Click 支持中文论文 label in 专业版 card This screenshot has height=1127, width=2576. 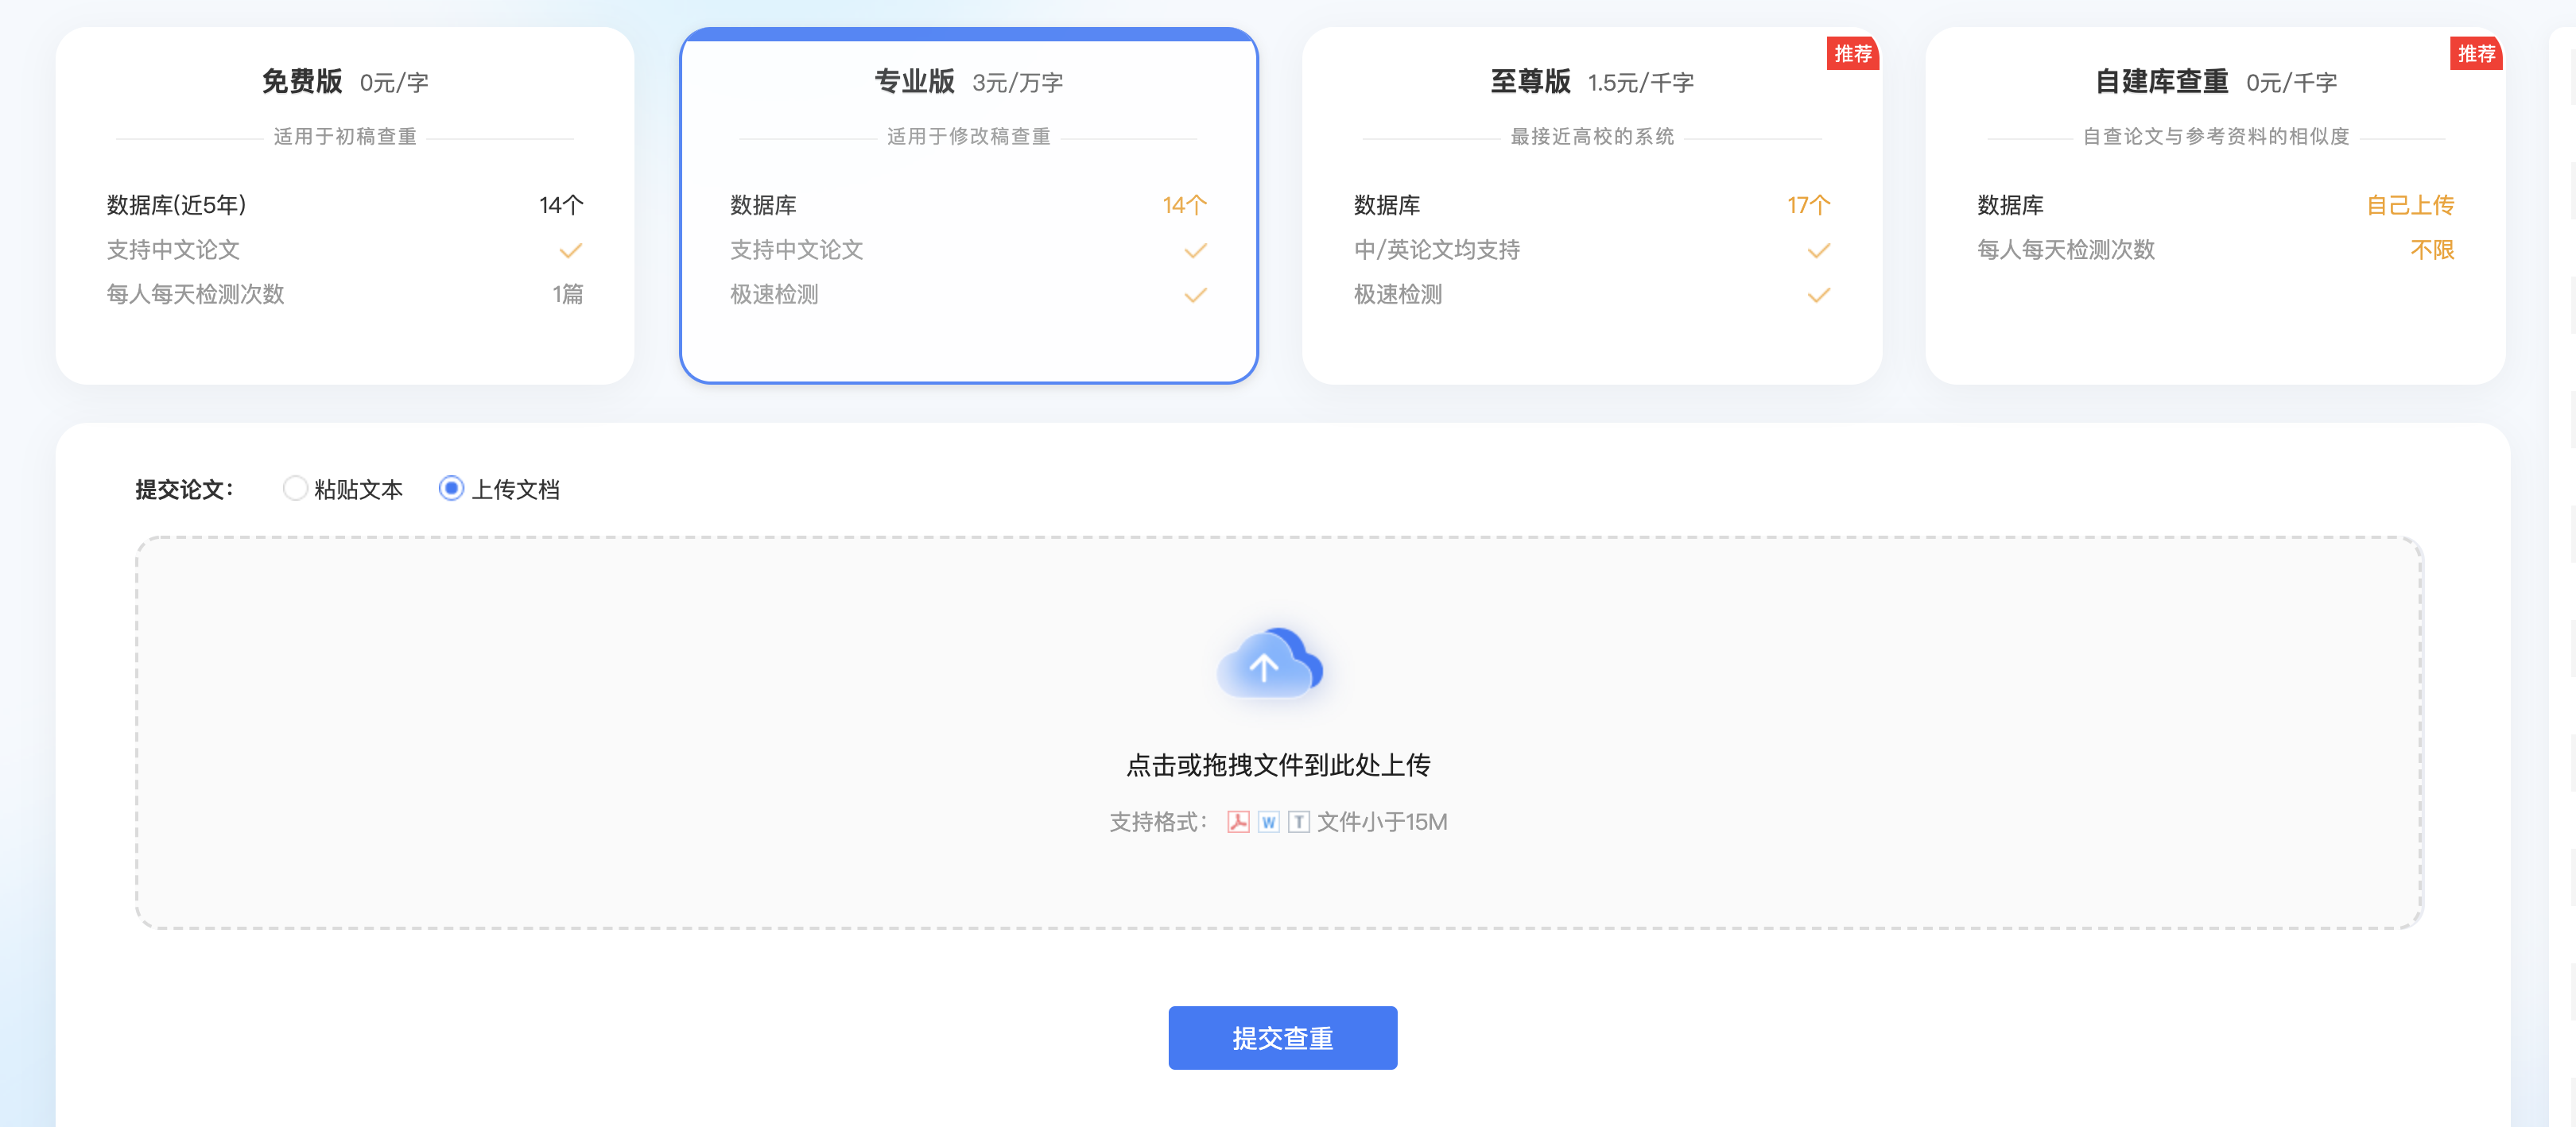pyautogui.click(x=796, y=250)
